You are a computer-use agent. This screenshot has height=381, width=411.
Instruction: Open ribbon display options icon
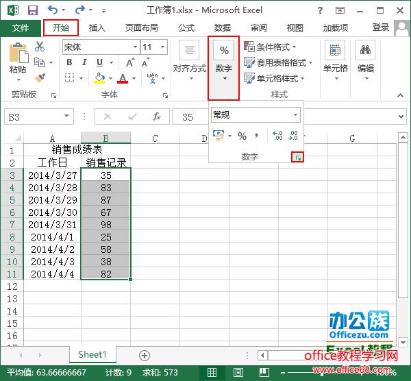click(340, 10)
